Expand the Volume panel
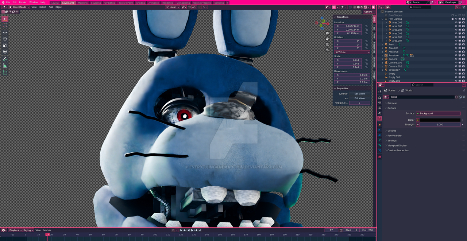 [392, 131]
